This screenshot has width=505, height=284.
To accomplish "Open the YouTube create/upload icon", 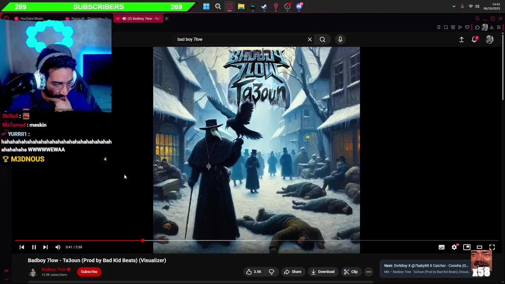I will pos(461,39).
